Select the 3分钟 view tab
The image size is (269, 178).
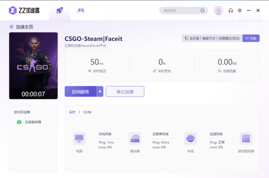coord(87,112)
